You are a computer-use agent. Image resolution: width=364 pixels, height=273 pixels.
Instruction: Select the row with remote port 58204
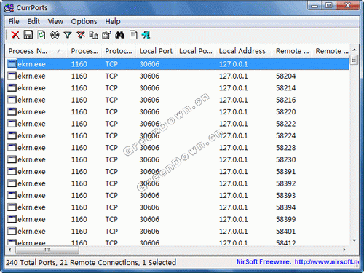[178, 76]
